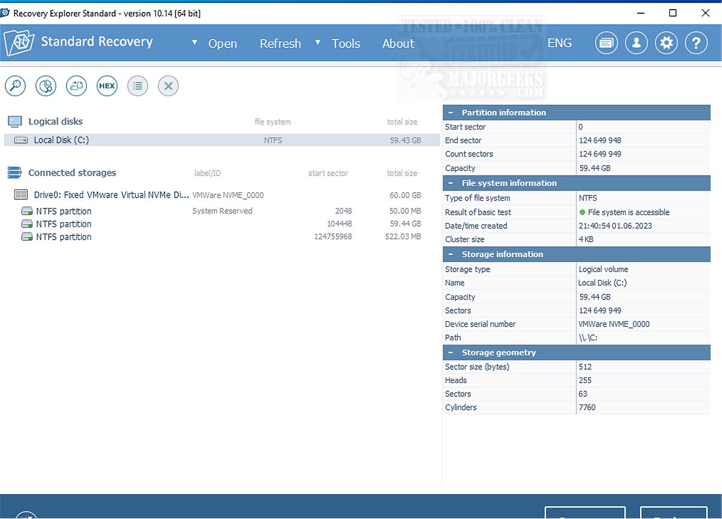Select the search/scan magnifier tool
The image size is (722, 519).
(x=15, y=86)
